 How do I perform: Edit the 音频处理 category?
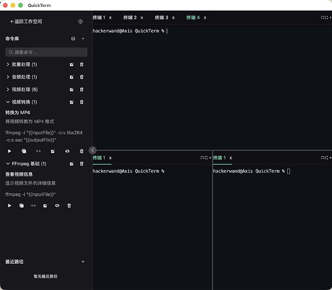pyautogui.click(x=72, y=77)
